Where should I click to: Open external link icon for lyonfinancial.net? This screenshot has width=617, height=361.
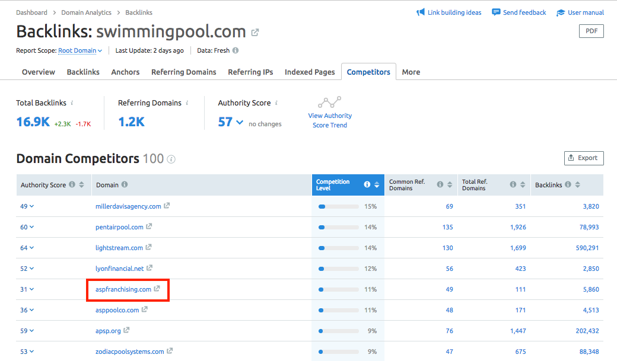[150, 268]
